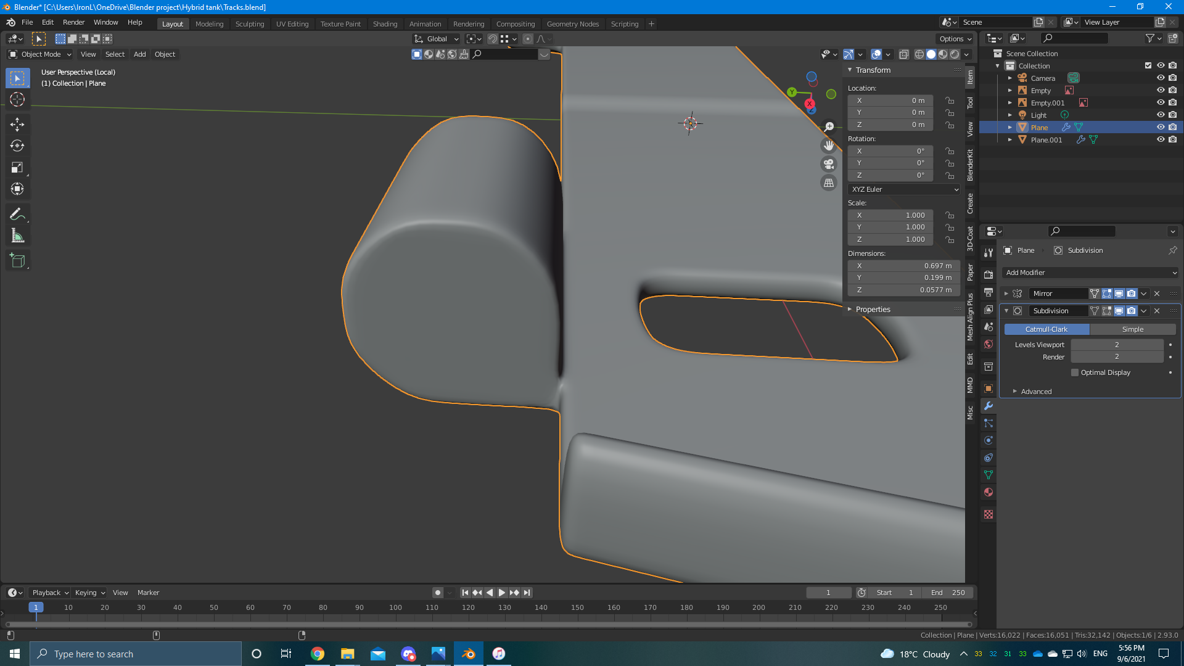Play the animation forward
The image size is (1184, 666).
tap(502, 593)
